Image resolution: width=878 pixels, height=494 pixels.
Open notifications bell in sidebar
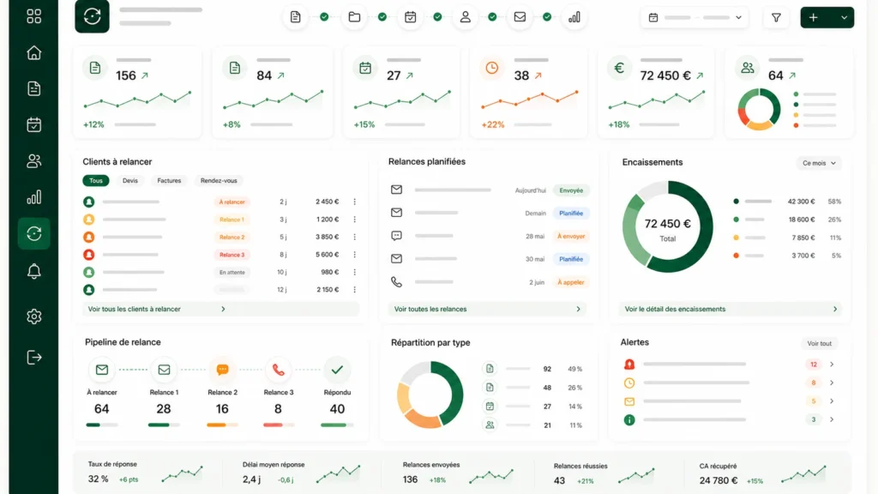[33, 271]
